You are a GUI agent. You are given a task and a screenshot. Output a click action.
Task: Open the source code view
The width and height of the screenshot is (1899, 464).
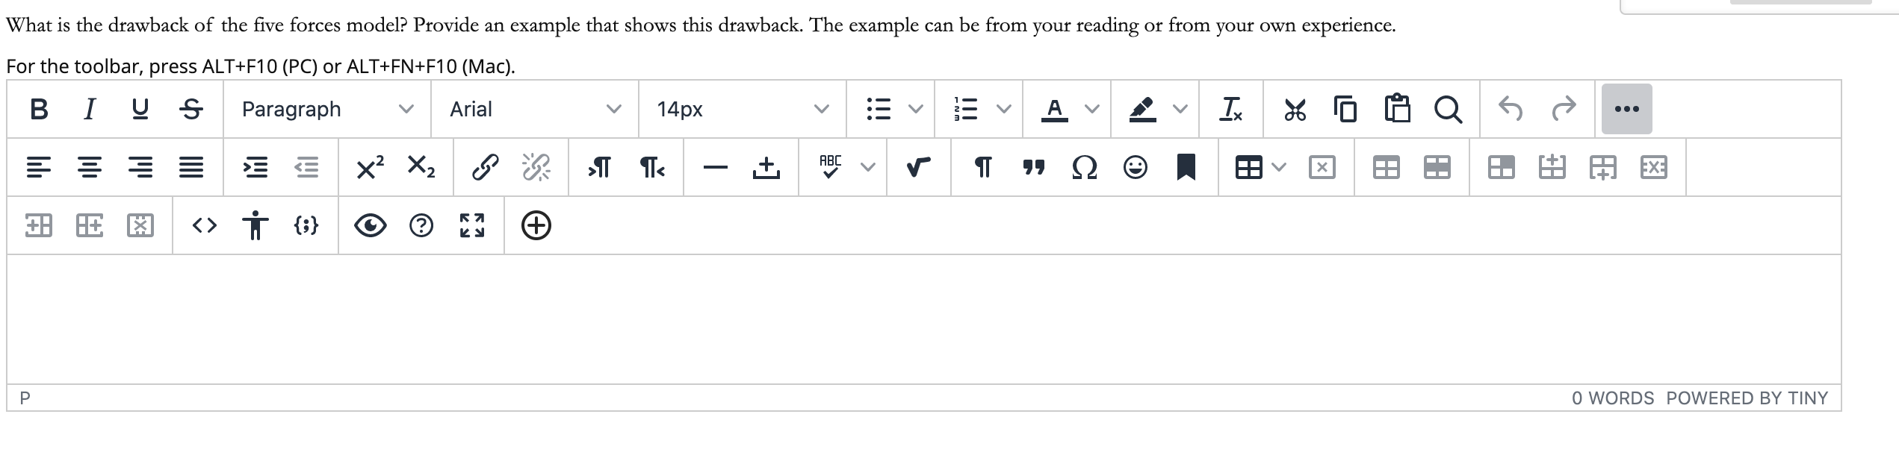[205, 225]
